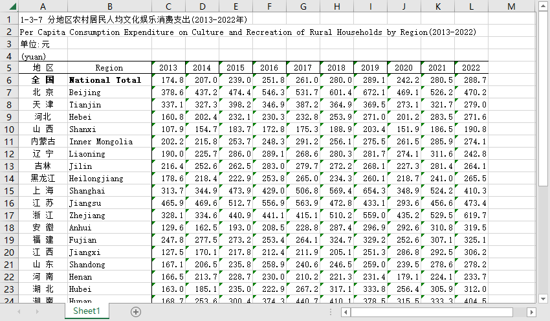
Task: Click the 'Shanxi' cell
Action: [109, 129]
